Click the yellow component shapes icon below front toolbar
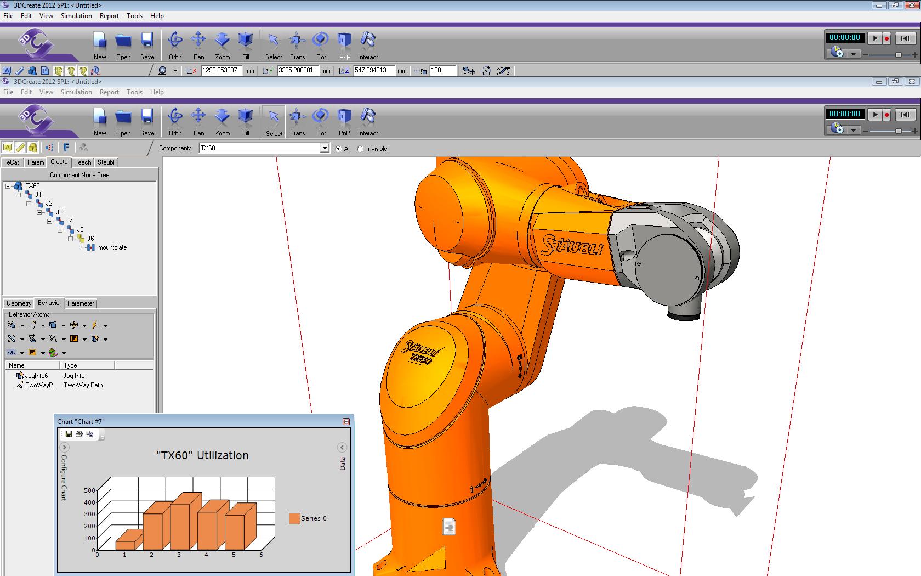 (33, 147)
